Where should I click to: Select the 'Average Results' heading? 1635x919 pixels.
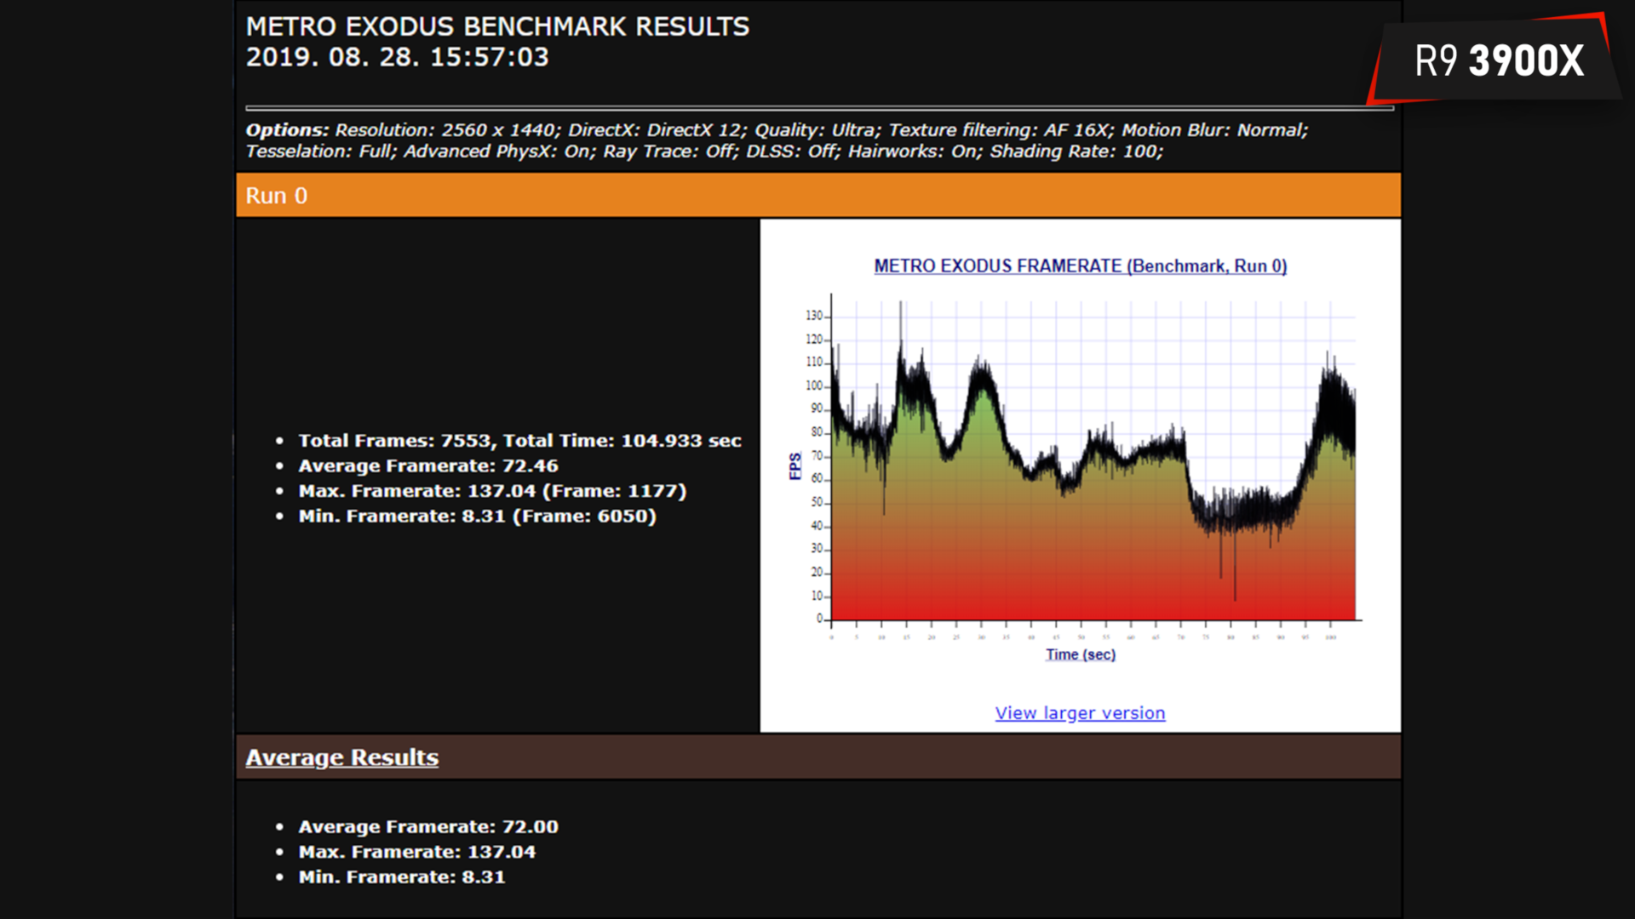point(341,757)
